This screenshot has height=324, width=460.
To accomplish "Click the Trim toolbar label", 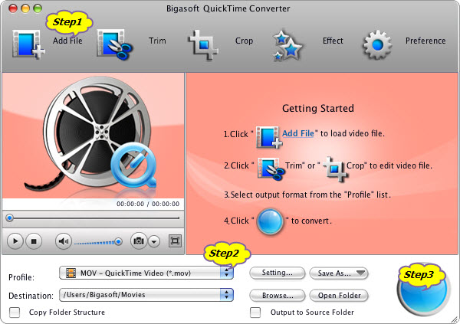I will click(157, 41).
